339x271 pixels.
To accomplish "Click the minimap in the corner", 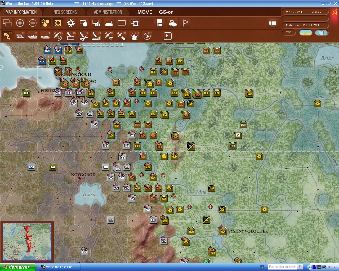I will (27, 242).
